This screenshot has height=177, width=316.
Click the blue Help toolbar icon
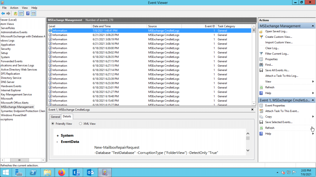coord(28,14)
